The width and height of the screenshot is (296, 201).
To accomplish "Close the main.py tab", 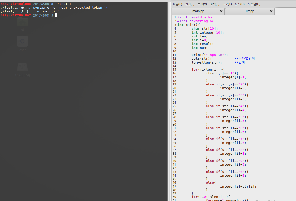I will [x=221, y=11].
